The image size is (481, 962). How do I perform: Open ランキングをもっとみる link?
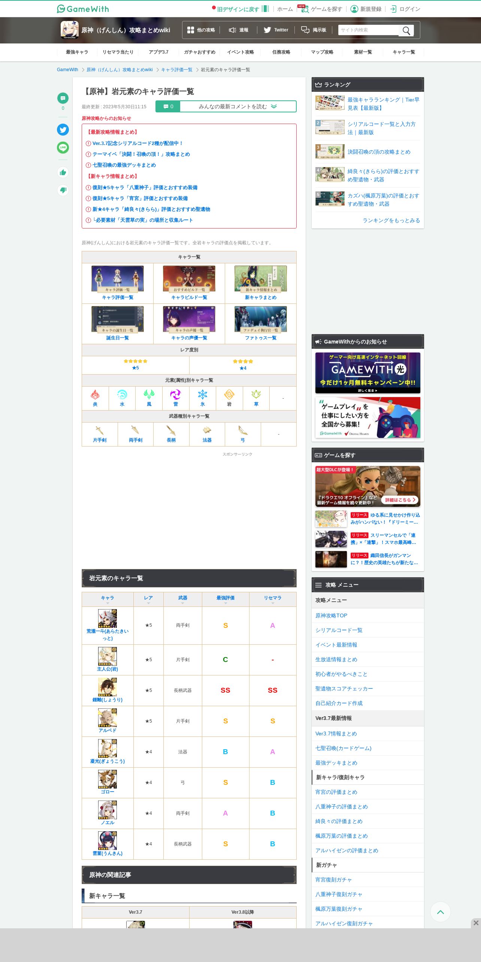[391, 220]
